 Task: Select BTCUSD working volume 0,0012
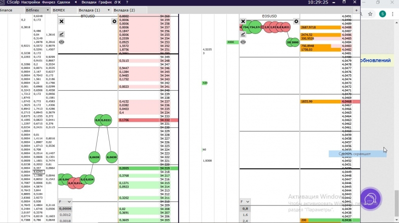click(x=65, y=215)
